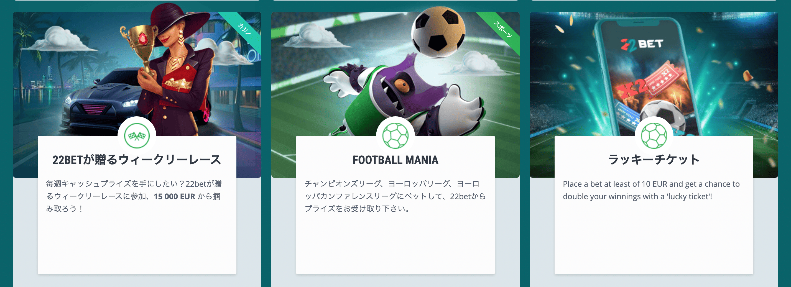
Task: Click the 22BET logo on the phone
Action: pyautogui.click(x=642, y=45)
